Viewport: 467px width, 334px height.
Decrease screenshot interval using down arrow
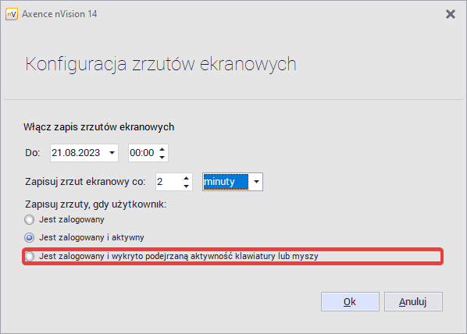[x=186, y=186]
